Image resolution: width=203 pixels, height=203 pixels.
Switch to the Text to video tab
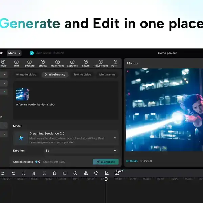82,74
